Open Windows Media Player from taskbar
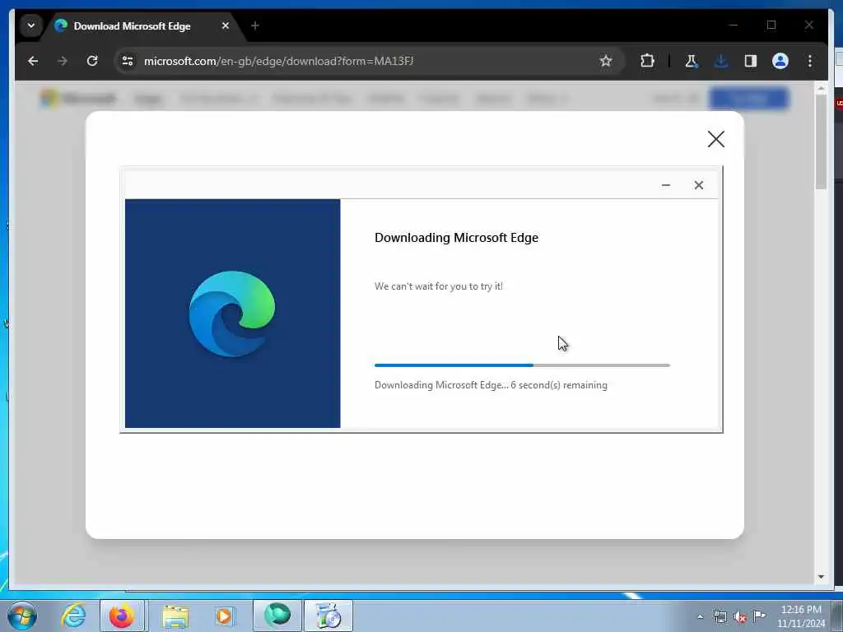 224,616
